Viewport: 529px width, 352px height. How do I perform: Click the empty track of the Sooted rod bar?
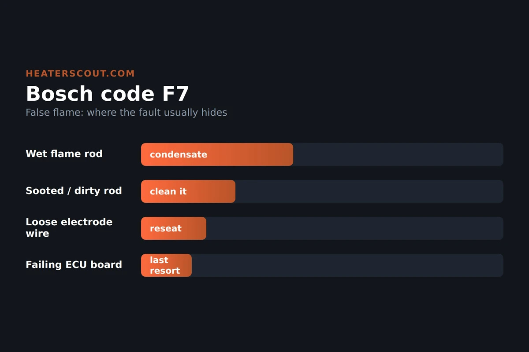(x=369, y=191)
